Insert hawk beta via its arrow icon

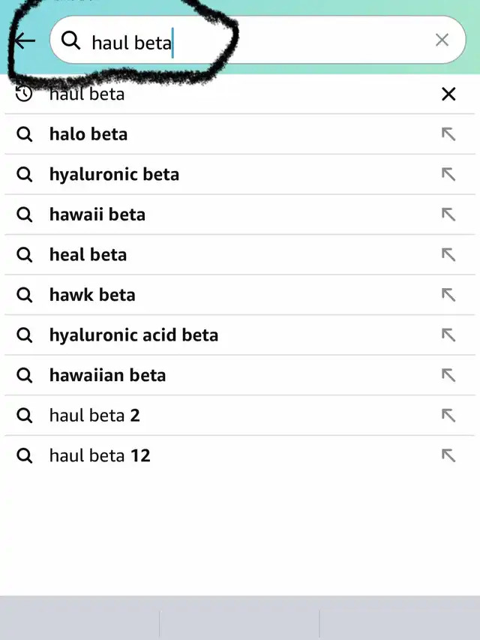coord(448,295)
